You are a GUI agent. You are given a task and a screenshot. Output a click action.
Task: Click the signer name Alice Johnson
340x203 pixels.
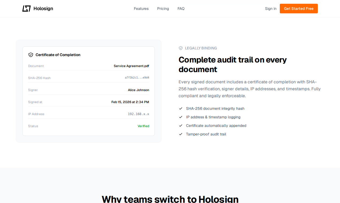(138, 90)
